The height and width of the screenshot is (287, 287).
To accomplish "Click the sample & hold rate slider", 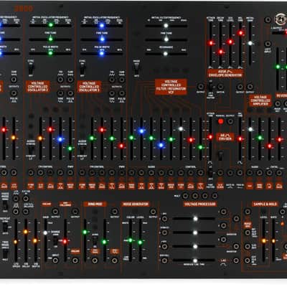I will click(273, 240).
